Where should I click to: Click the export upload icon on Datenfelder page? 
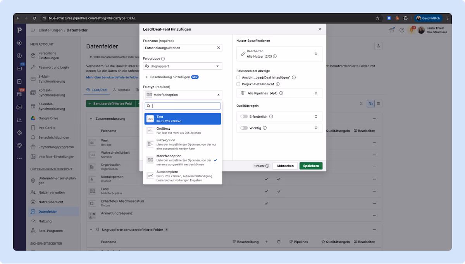(379, 46)
